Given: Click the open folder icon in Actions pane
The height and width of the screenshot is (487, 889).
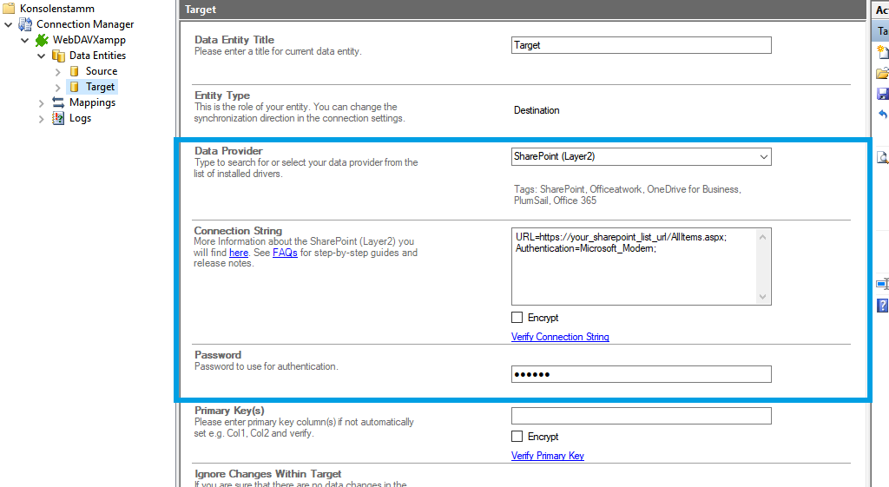Looking at the screenshot, I should pos(883,73).
